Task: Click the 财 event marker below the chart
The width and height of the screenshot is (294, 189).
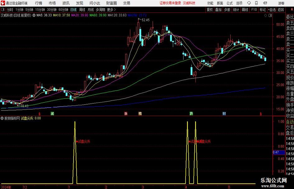Action: (x=224, y=113)
